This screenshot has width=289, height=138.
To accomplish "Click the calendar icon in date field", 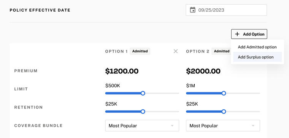I will 193,10.
